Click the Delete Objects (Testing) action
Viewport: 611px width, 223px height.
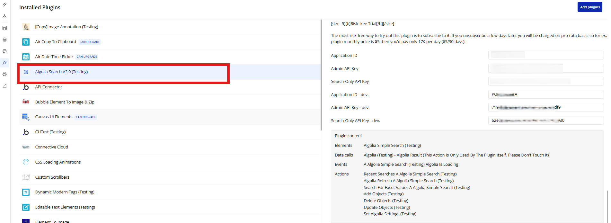tap(386, 201)
